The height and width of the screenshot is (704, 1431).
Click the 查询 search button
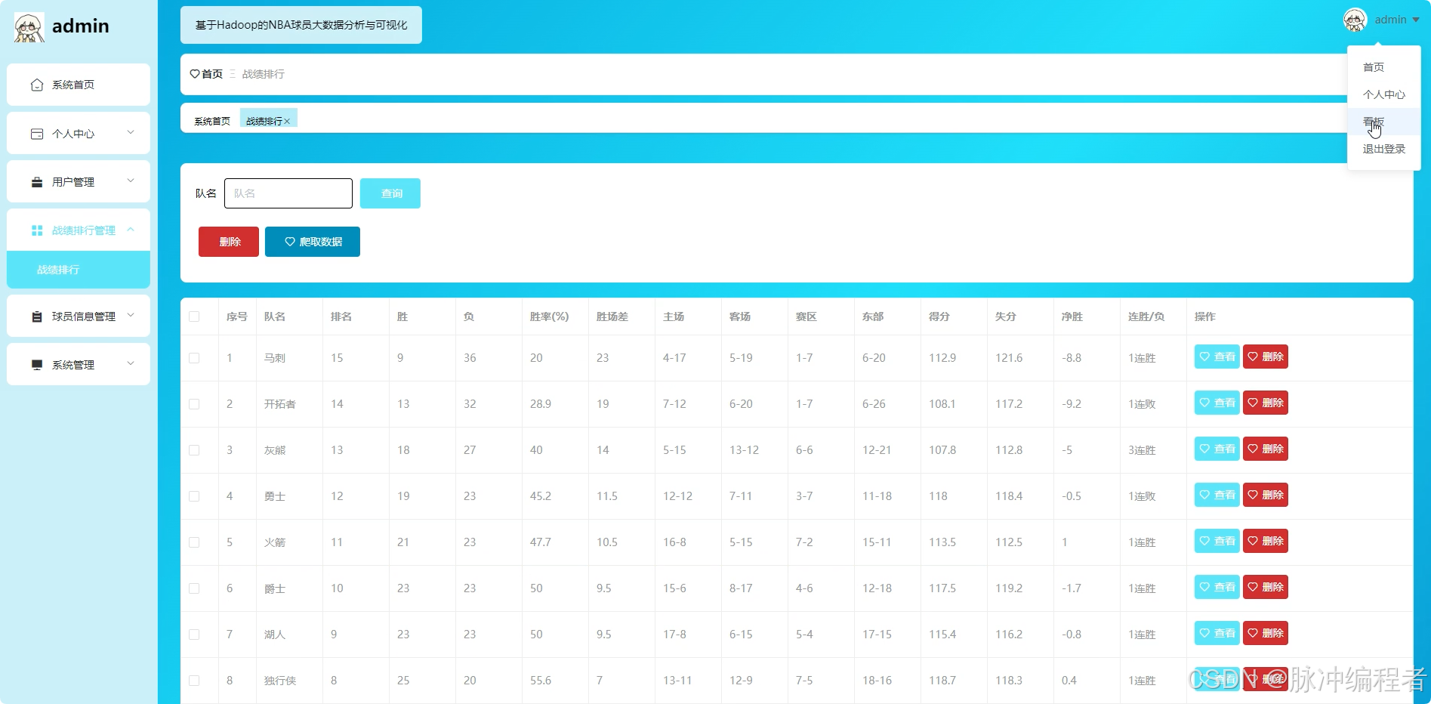tap(390, 193)
